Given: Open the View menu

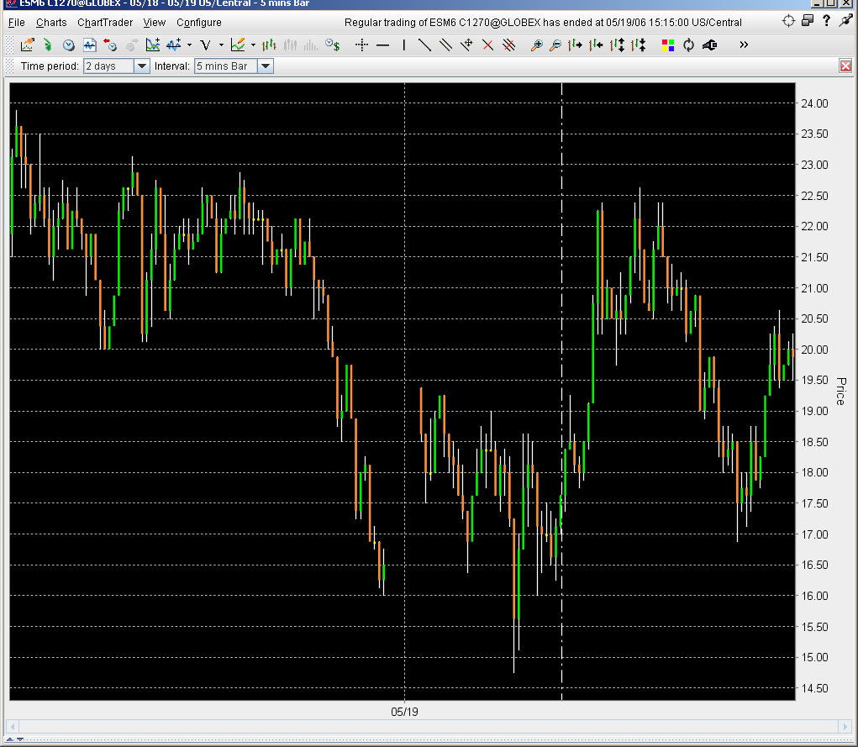Looking at the screenshot, I should [155, 23].
